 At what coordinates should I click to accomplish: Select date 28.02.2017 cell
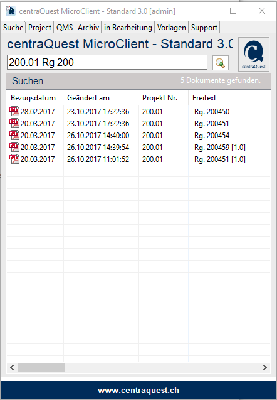(38, 112)
